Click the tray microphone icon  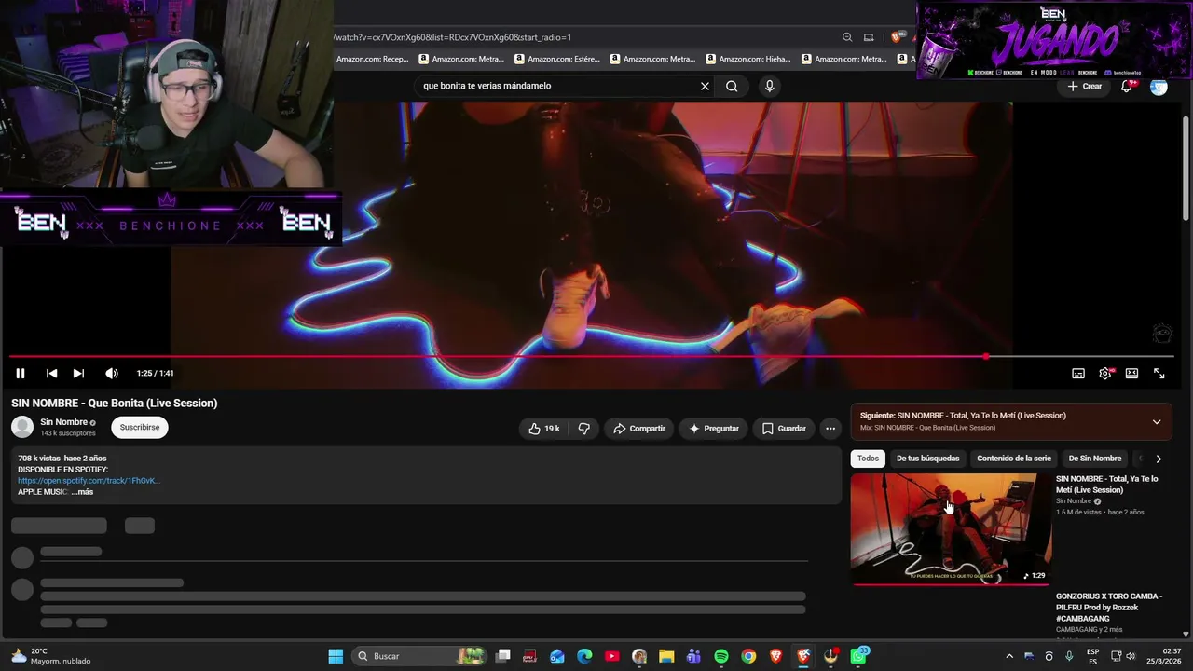click(1069, 656)
